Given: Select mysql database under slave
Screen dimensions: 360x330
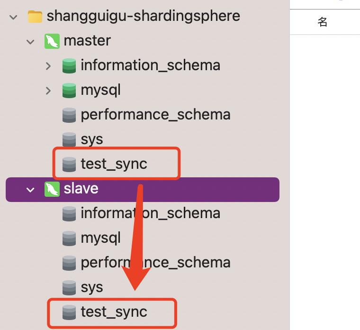Looking at the screenshot, I should pos(100,238).
